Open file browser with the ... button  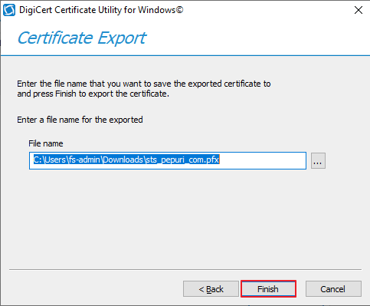pos(318,161)
